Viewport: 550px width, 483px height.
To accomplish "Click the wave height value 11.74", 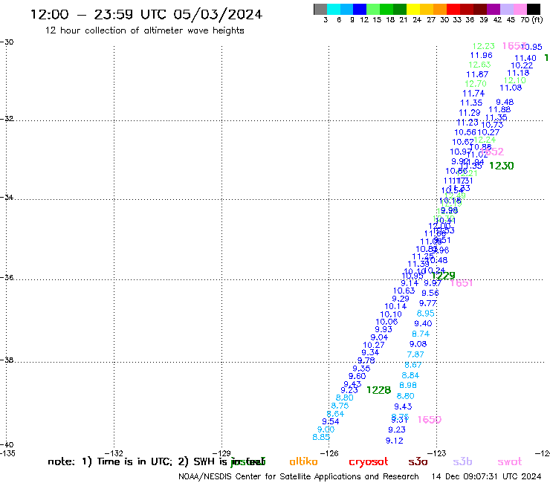I will 473,94.
